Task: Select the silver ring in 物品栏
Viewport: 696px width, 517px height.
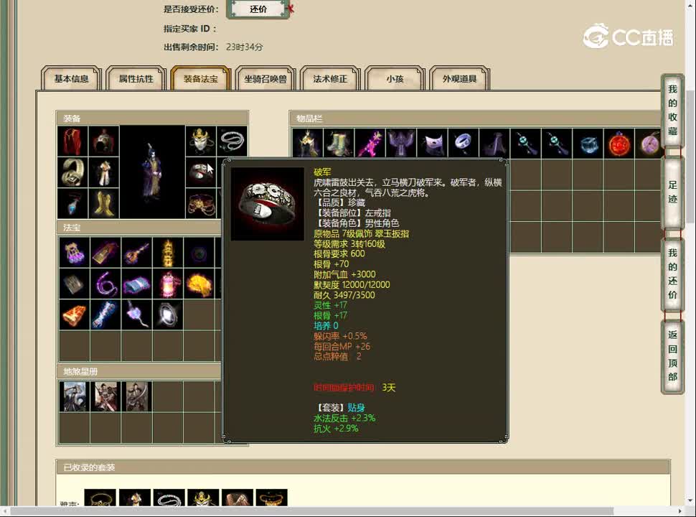Action: (464, 144)
